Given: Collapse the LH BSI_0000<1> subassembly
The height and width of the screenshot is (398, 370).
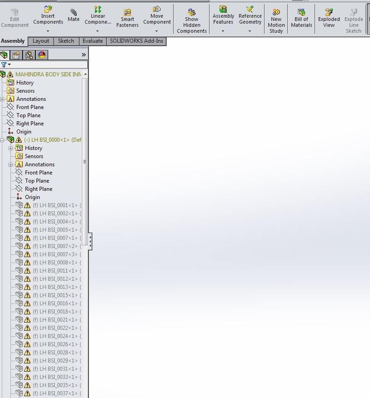Looking at the screenshot, I should click(2, 140).
